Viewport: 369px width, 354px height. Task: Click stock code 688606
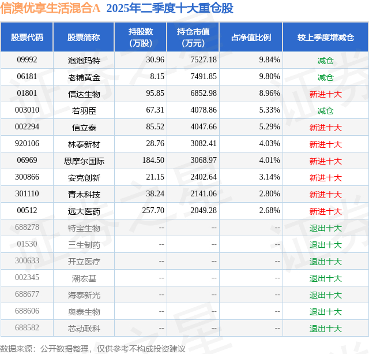click(x=27, y=311)
